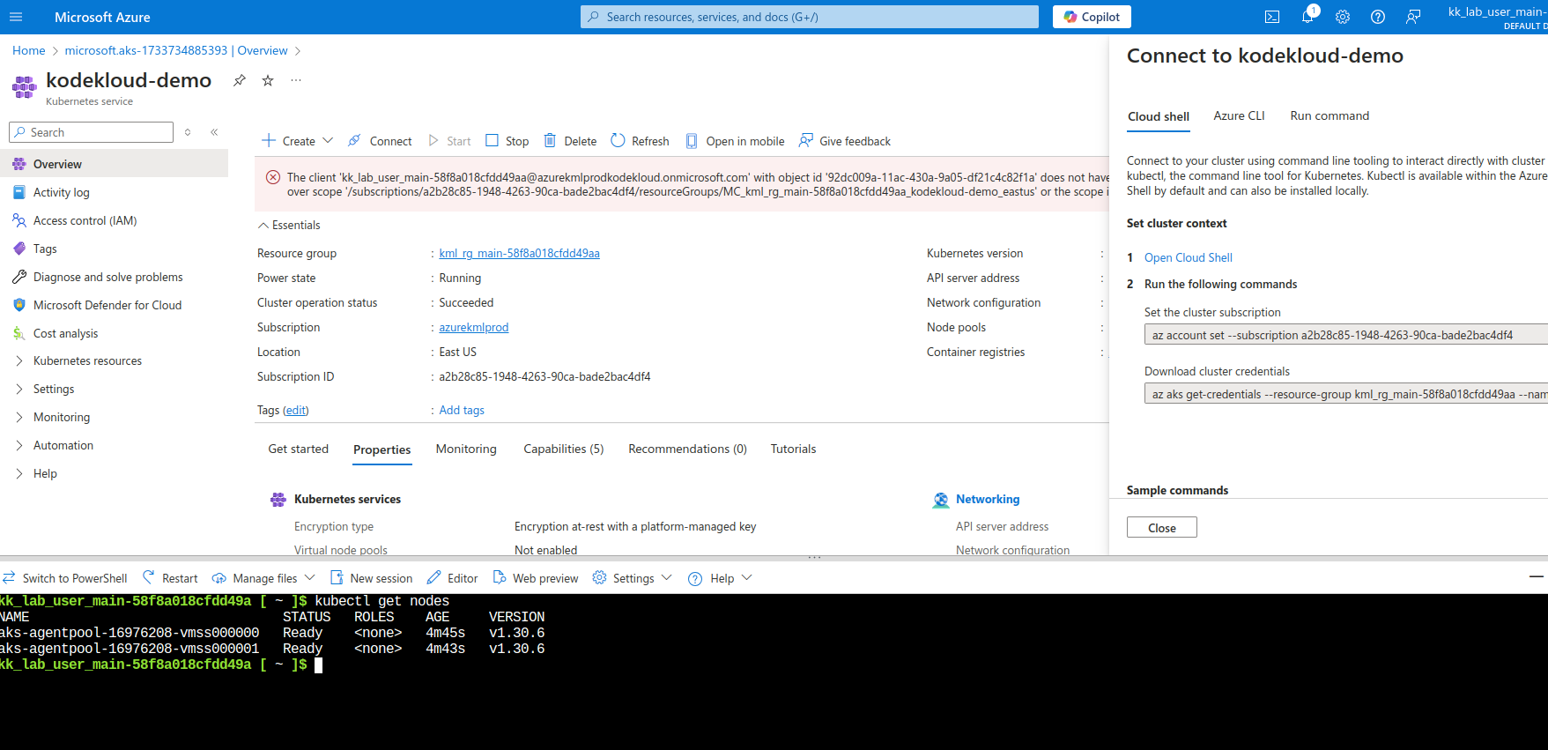Open the Create dropdown menu
Viewport: 1548px width, 750px height.
click(x=298, y=141)
